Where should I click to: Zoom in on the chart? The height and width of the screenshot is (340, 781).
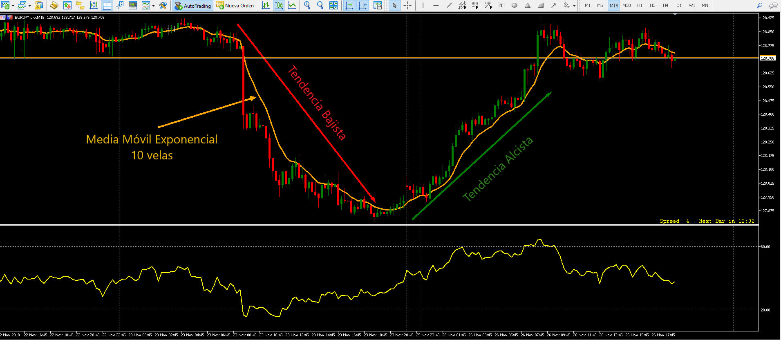[307, 6]
